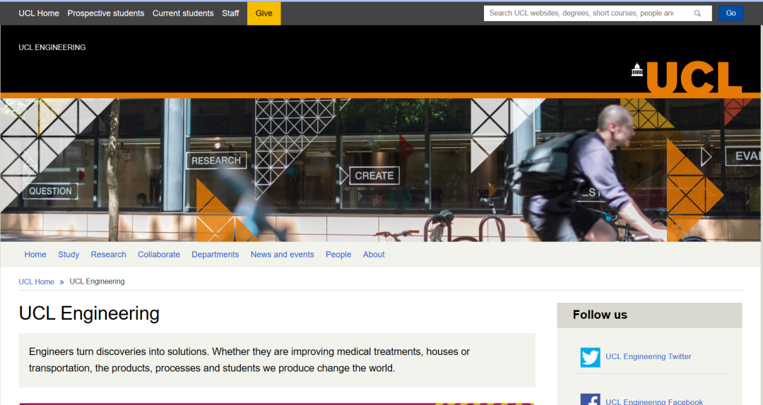
Task: Click the yellow Give button
Action: [264, 13]
